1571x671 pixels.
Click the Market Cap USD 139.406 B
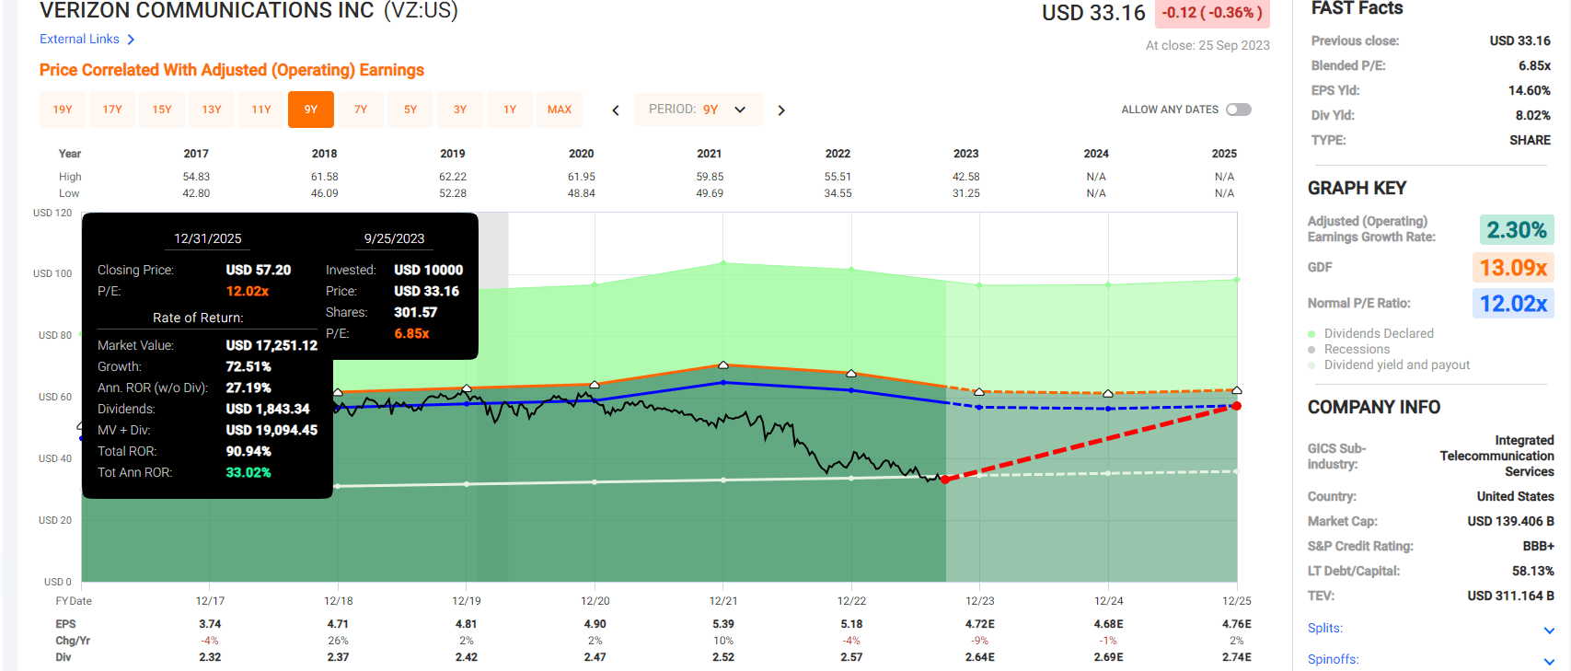pyautogui.click(x=1510, y=521)
